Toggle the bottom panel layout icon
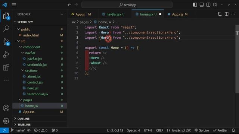The height and width of the screenshot is (134, 239). 202,5
